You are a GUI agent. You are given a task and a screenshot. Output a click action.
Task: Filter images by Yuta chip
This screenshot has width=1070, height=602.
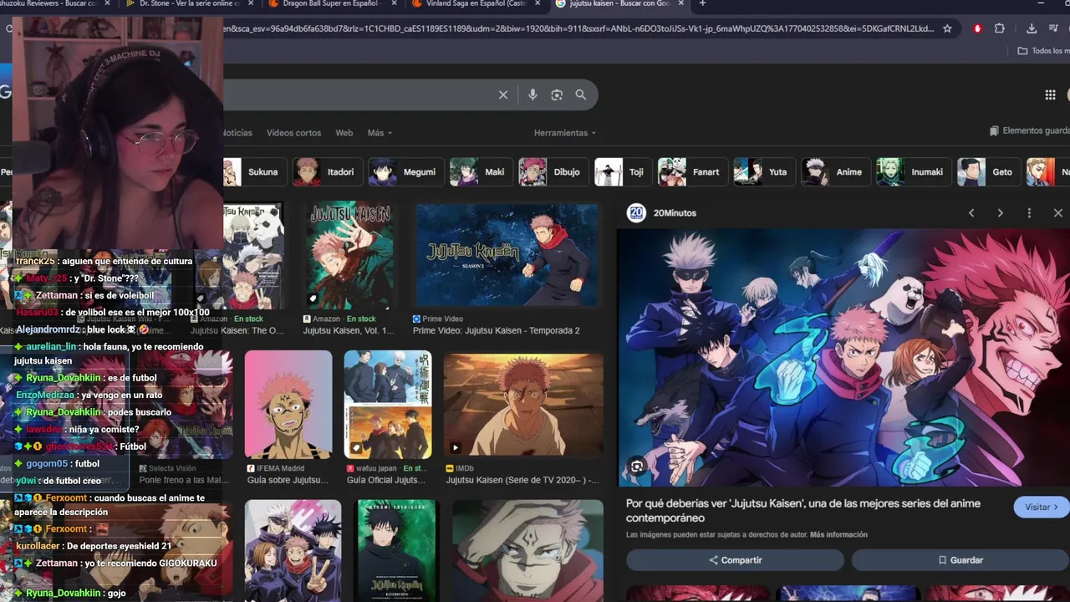click(x=764, y=172)
